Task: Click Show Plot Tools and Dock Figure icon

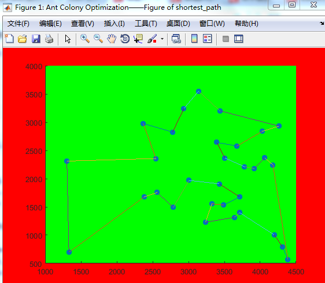Action: 239,39
